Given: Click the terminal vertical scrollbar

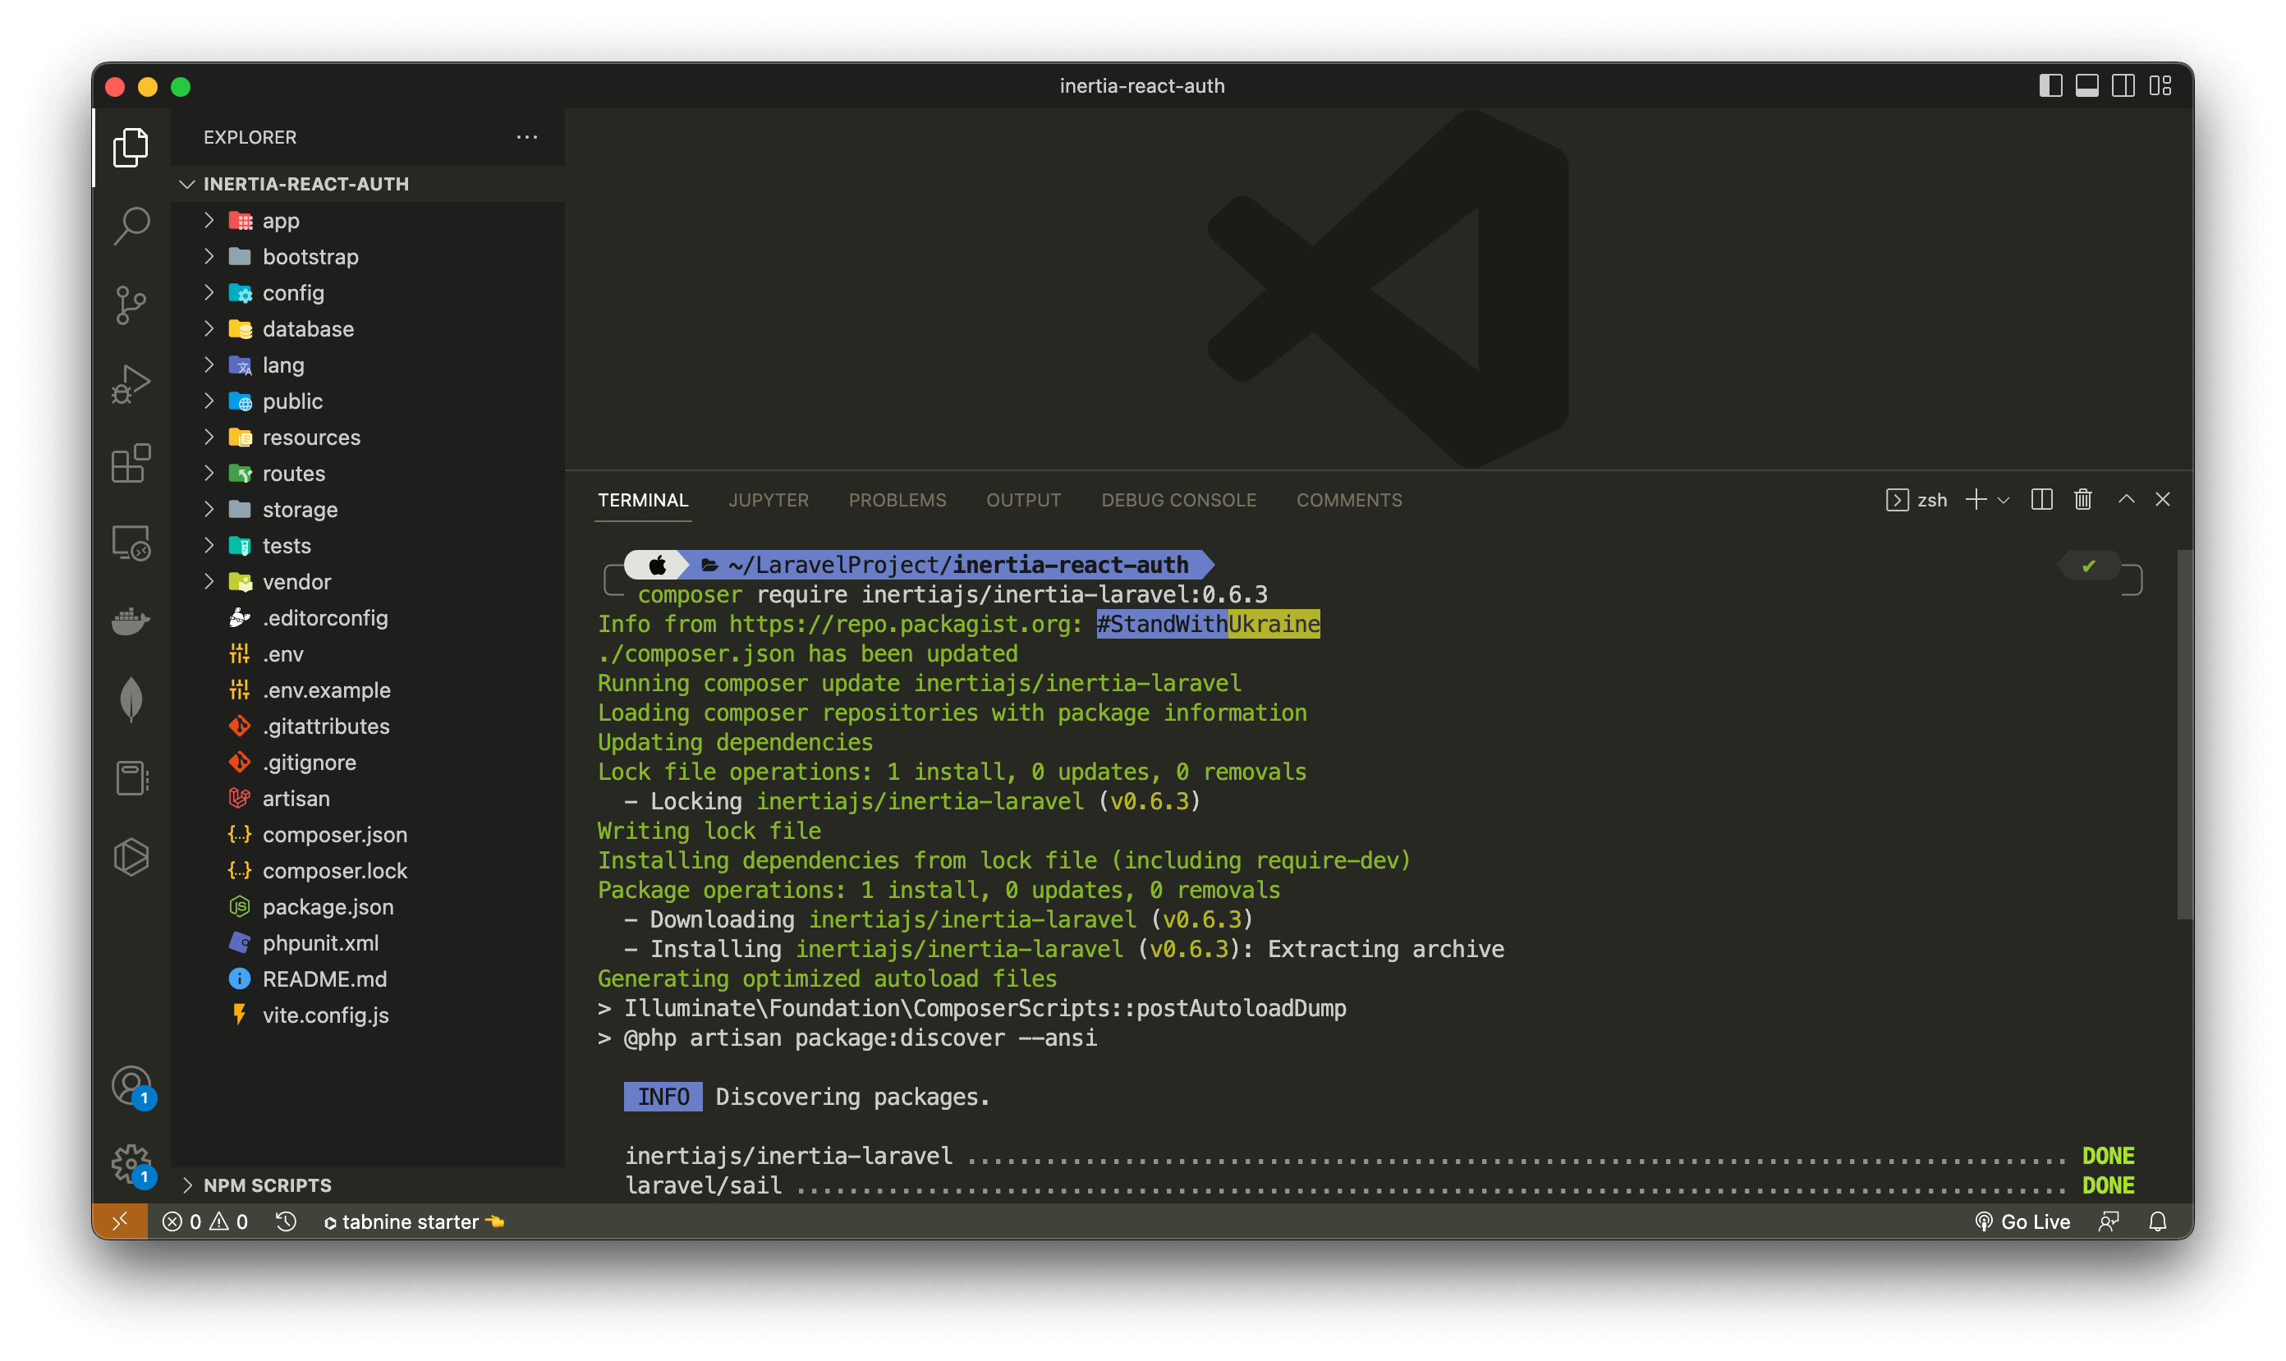Looking at the screenshot, I should (x=2184, y=734).
